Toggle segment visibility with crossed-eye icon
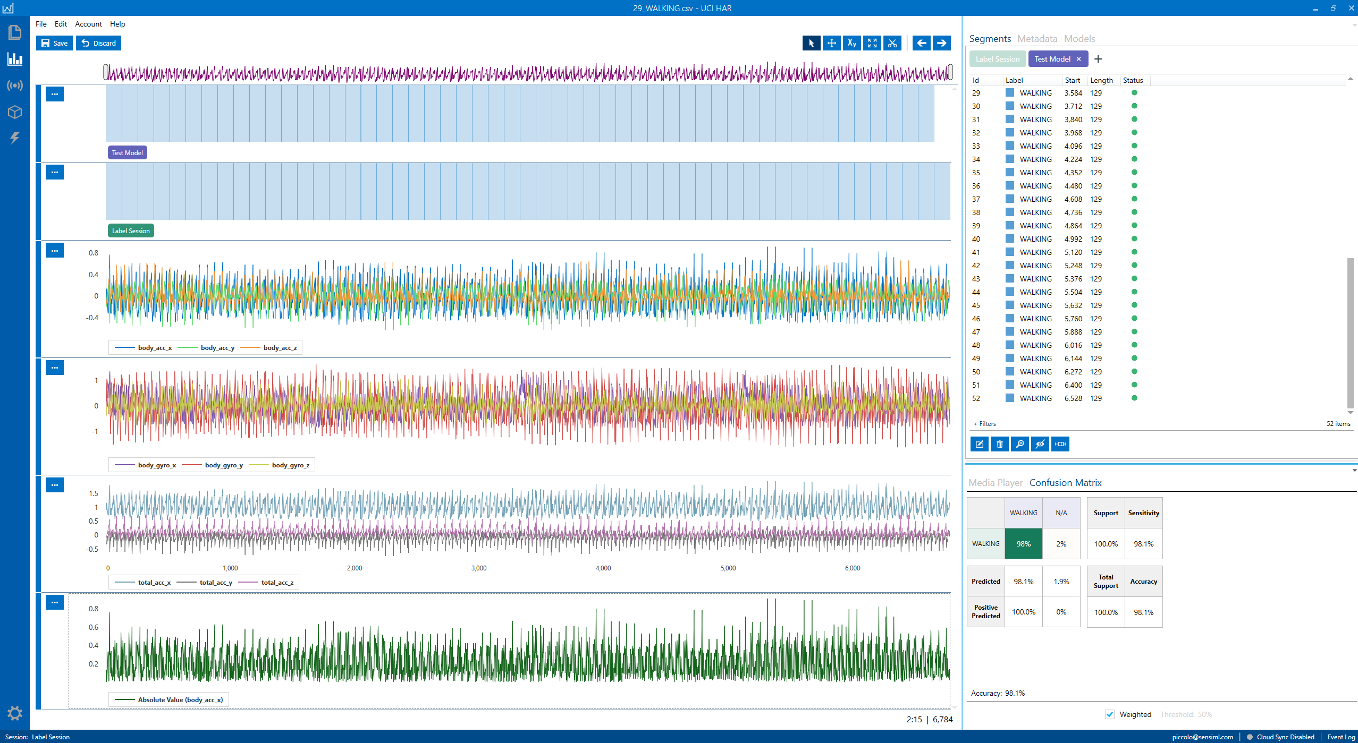Screen dimensions: 1358x743 point(1040,444)
